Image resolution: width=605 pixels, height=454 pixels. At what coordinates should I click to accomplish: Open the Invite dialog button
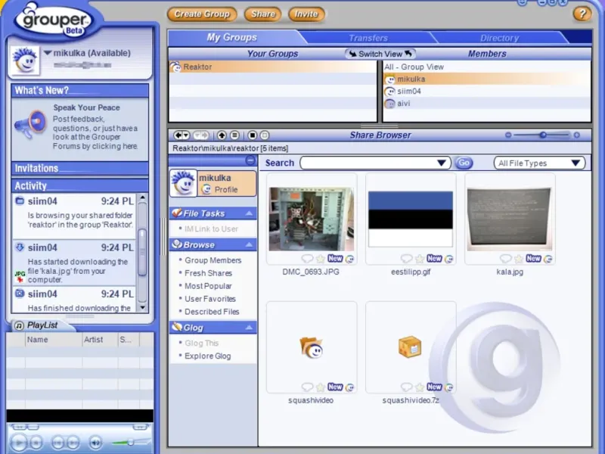(306, 14)
